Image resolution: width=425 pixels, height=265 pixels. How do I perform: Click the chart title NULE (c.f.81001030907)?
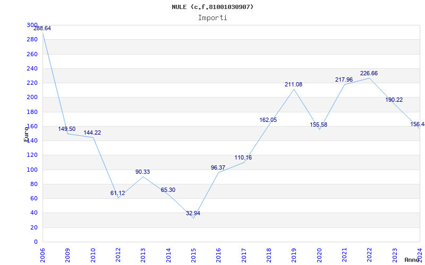pos(212,7)
